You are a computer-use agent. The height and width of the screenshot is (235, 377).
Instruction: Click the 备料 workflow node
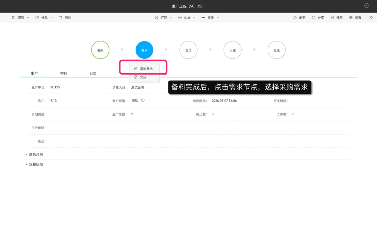(100, 50)
